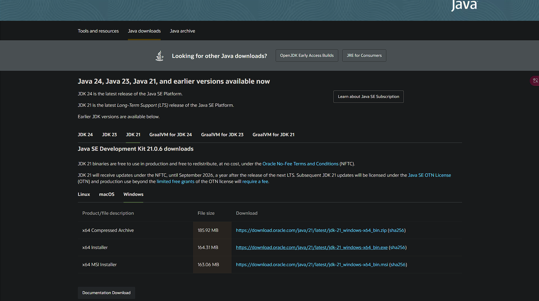The height and width of the screenshot is (301, 539).
Task: Click Learn about Java SE Subscription
Action: tap(368, 97)
